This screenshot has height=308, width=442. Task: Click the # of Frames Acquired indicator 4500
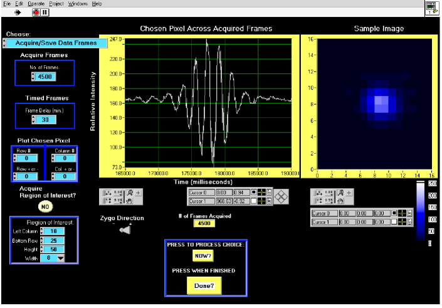[204, 223]
